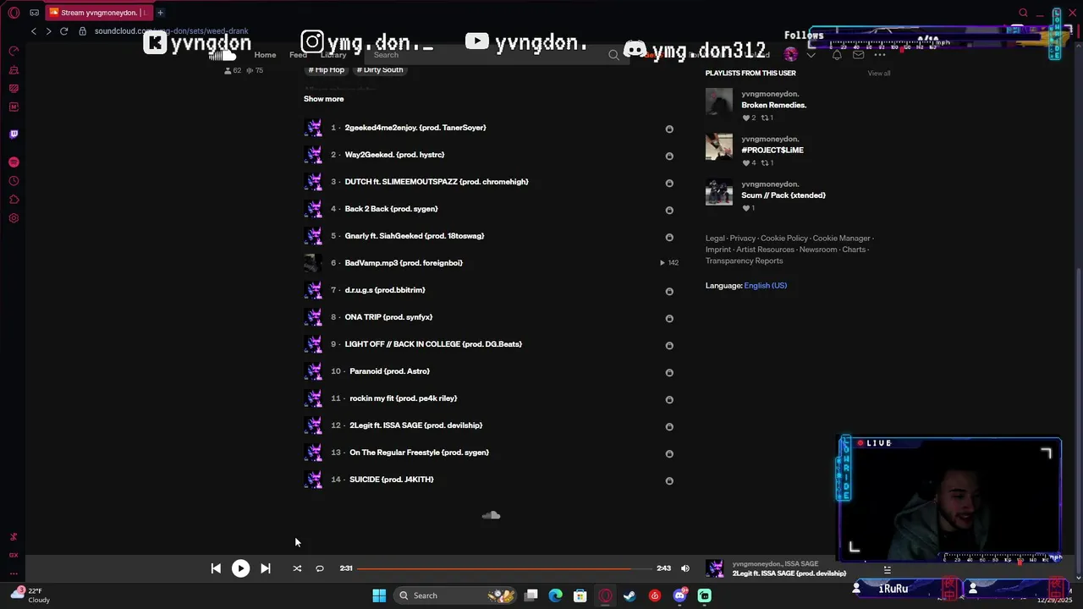Like the #PROJECT$LiME playlist heart
Screen dimensions: 1083x609
coord(745,163)
